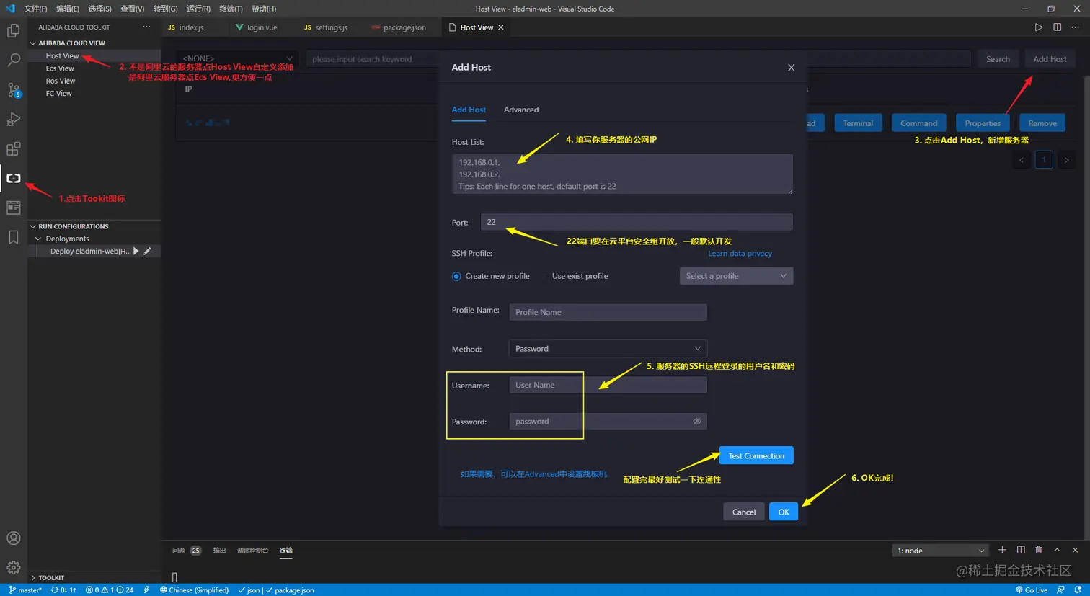1090x596 pixels.
Task: Click the Test Connection button
Action: coord(756,455)
